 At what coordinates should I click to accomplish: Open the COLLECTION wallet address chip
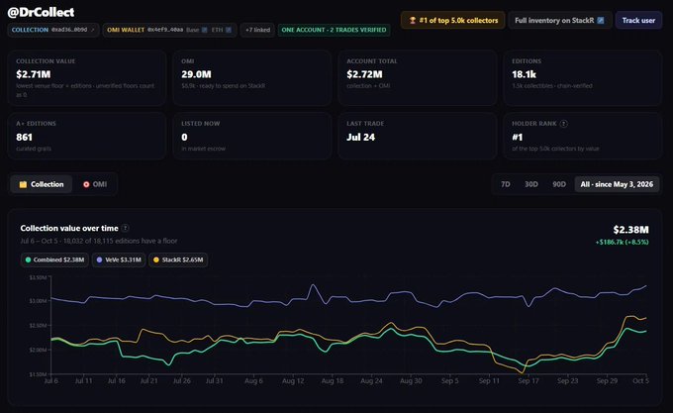(53, 30)
